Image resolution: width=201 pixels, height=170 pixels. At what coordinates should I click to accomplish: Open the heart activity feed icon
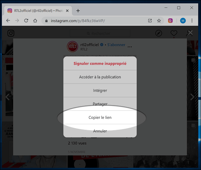pyautogui.click(x=174, y=33)
